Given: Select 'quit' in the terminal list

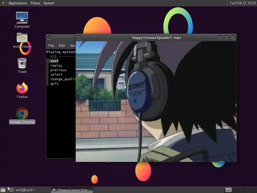Looking at the screenshot, I should point(54,83).
